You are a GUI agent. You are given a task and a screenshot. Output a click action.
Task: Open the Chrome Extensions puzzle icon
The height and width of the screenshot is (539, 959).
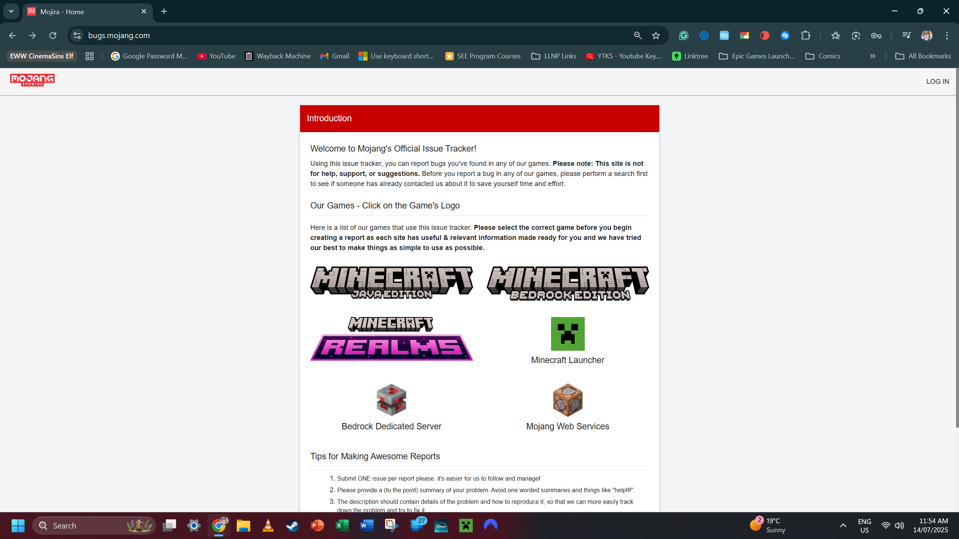pyautogui.click(x=805, y=36)
